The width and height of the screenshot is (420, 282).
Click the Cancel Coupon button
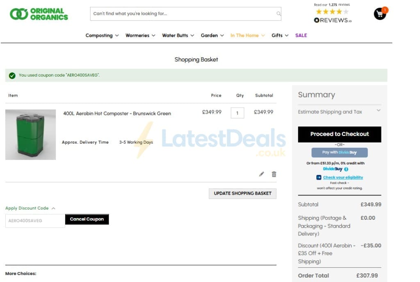(87, 219)
